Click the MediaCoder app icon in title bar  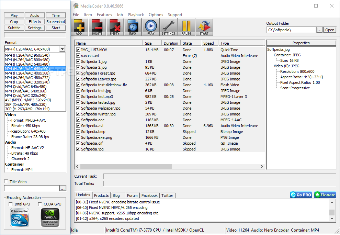pos(76,6)
